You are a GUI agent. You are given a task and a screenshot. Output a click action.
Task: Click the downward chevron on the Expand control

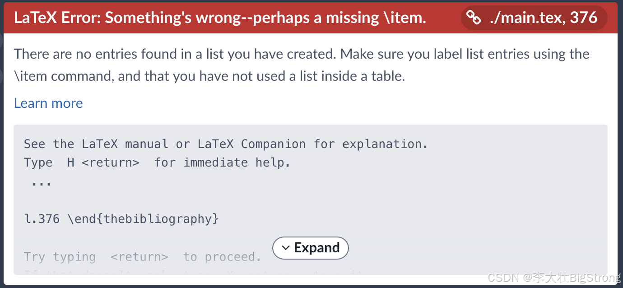285,248
